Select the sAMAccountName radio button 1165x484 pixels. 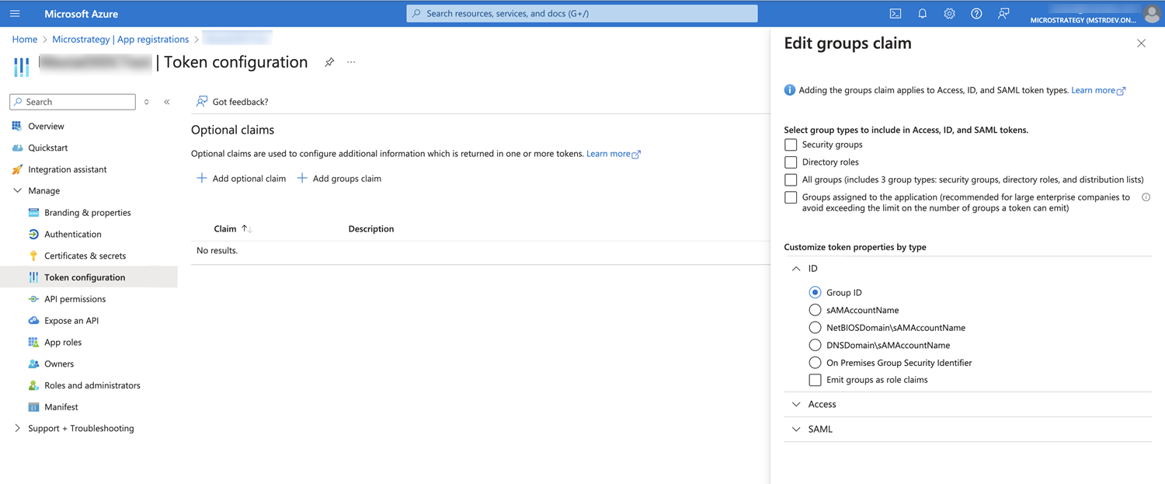[x=815, y=310]
